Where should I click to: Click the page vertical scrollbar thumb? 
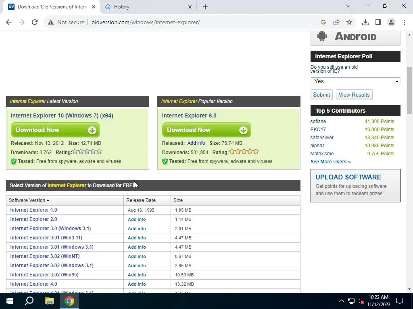tap(409, 91)
